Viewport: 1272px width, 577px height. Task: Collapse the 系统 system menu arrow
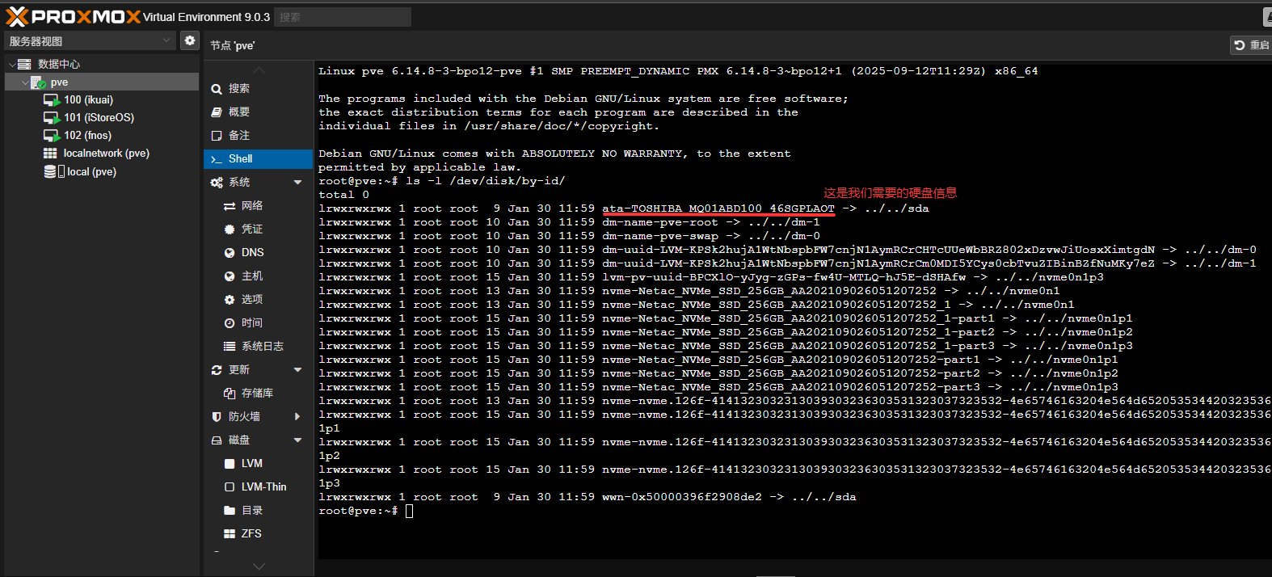point(297,183)
